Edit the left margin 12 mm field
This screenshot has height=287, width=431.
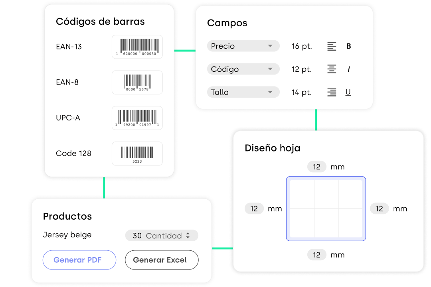254,209
